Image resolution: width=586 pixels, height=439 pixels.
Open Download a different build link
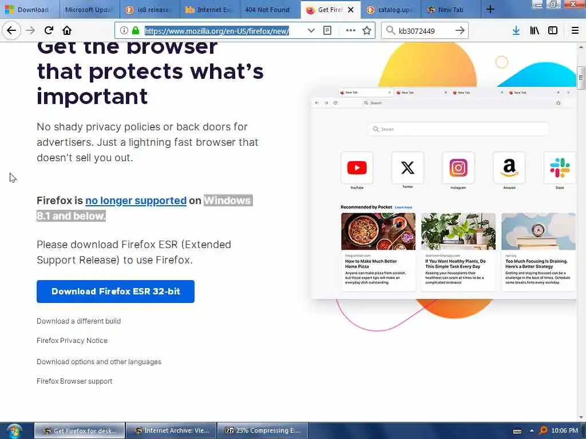(78, 321)
